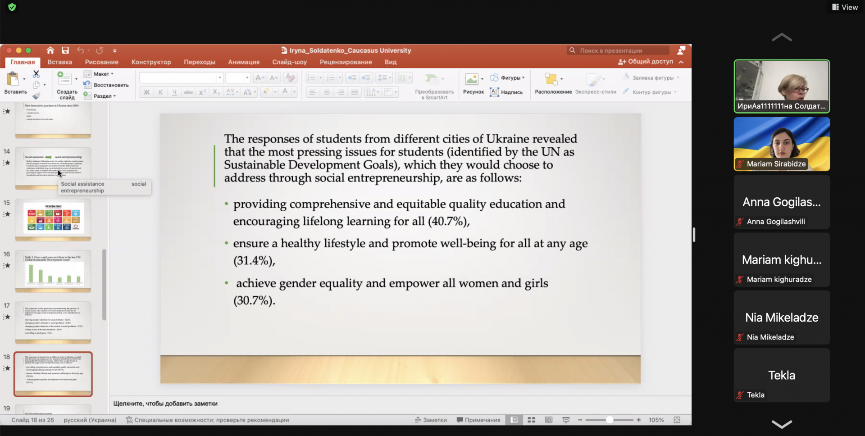Open the Слайд-шоу tab
Screen dimensions: 865x436
pyautogui.click(x=289, y=62)
